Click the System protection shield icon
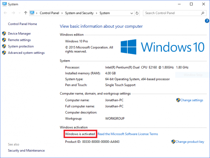The height and width of the screenshot is (158, 210). pyautogui.click(x=4, y=46)
